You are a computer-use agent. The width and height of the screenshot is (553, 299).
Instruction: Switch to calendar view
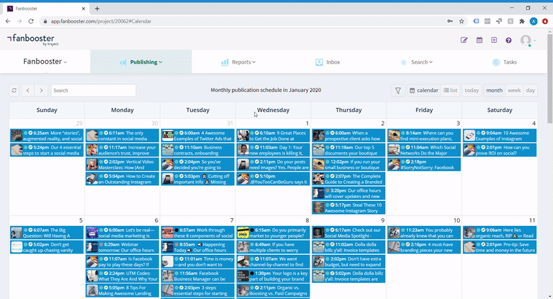tap(424, 90)
